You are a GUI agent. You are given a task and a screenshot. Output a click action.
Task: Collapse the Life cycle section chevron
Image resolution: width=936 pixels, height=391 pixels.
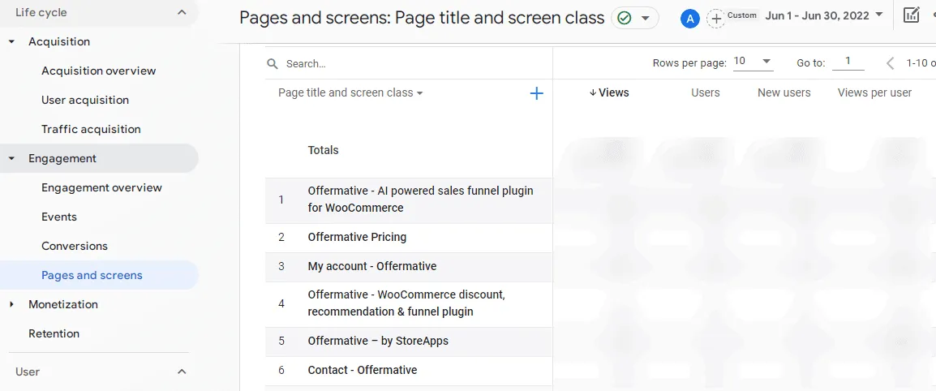point(182,12)
